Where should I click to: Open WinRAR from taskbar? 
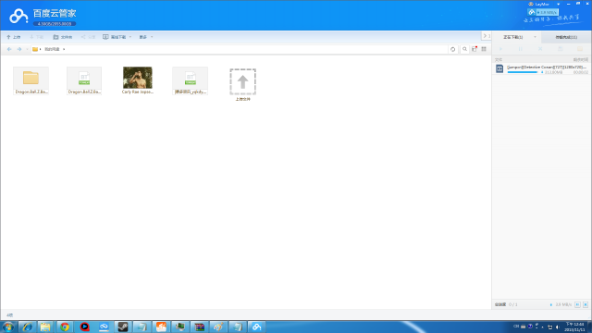coord(199,327)
